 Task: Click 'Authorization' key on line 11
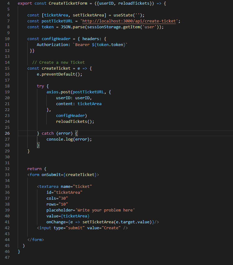coord(52,45)
